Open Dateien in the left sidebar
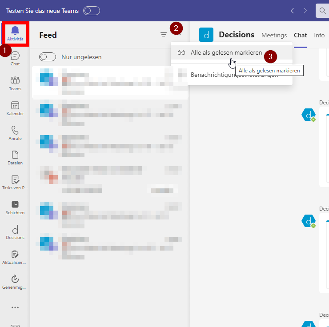The image size is (329, 327). click(x=15, y=158)
